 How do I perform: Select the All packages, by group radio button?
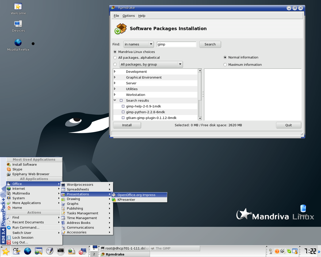[x=115, y=64]
